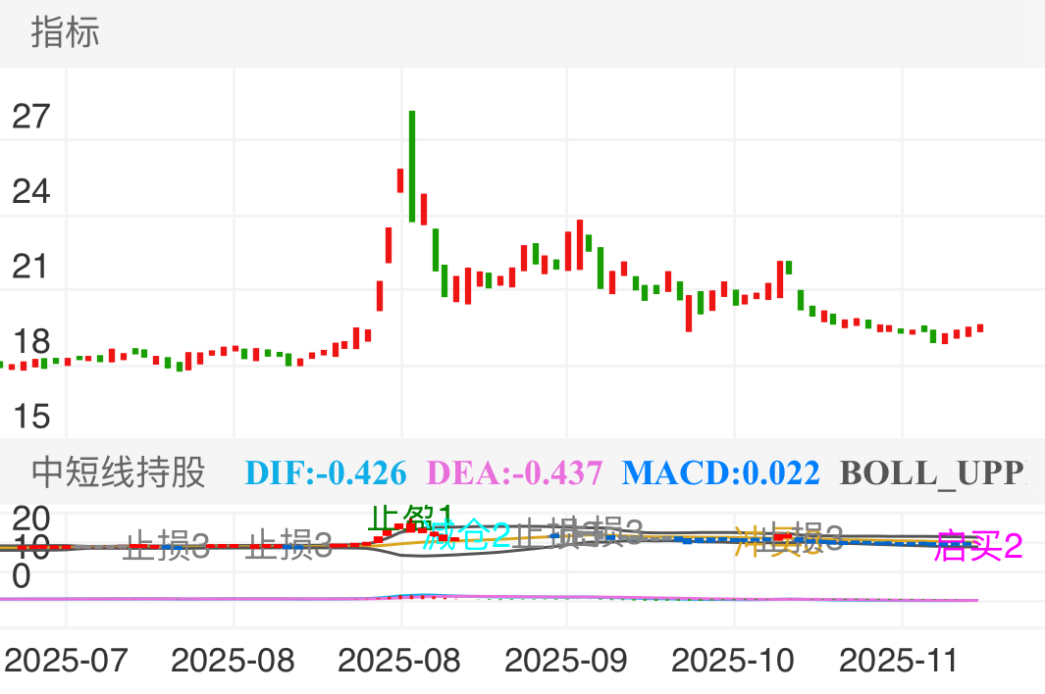Click the truncated BOLL_UPP indicator label

[x=931, y=473]
